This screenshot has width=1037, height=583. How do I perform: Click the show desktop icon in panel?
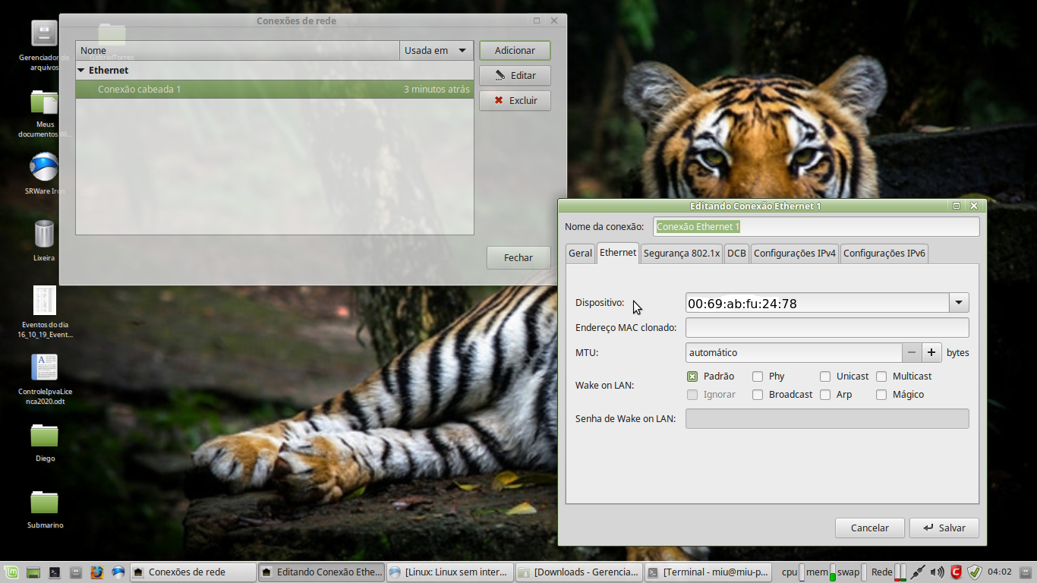pos(33,572)
